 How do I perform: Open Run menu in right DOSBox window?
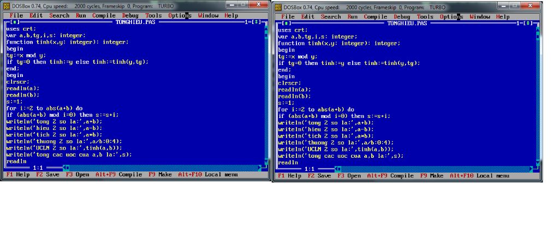(352, 17)
